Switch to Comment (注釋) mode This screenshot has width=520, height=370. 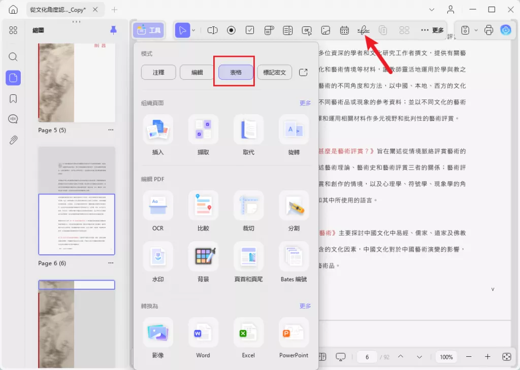click(158, 72)
